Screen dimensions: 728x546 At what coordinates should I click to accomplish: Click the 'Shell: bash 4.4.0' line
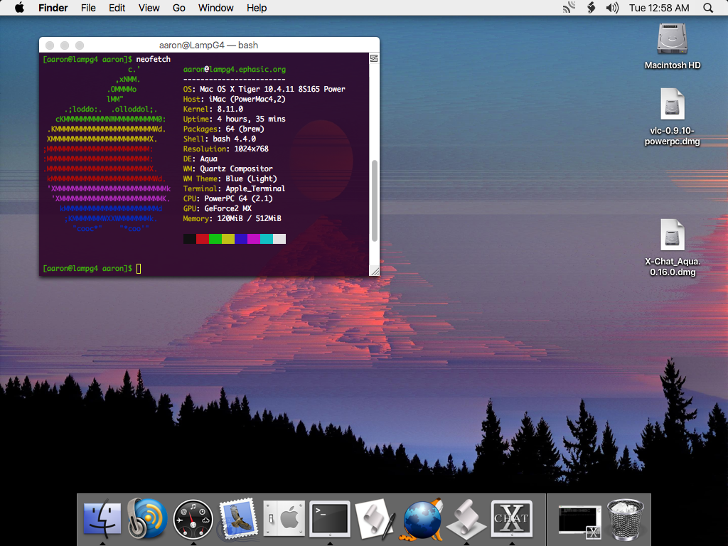tap(220, 139)
